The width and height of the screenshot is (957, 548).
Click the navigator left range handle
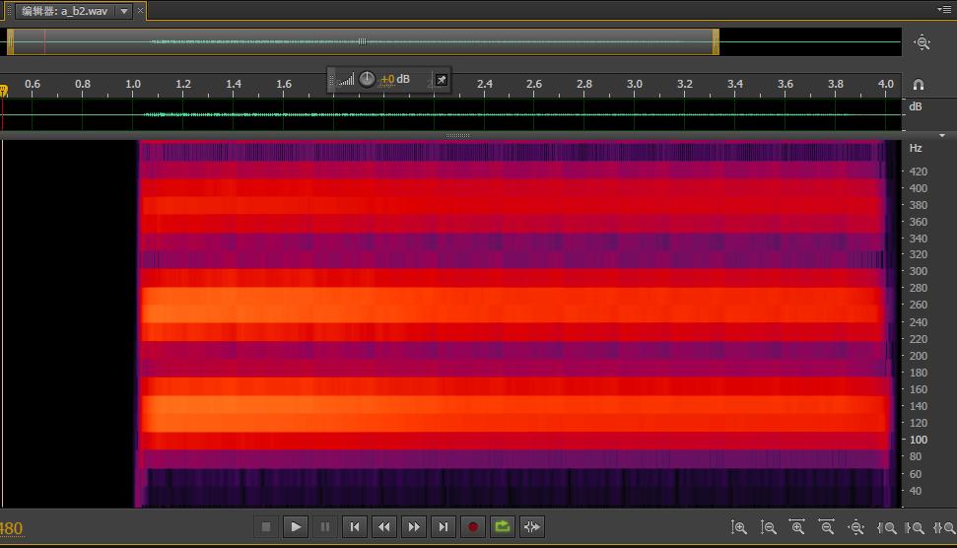11,42
